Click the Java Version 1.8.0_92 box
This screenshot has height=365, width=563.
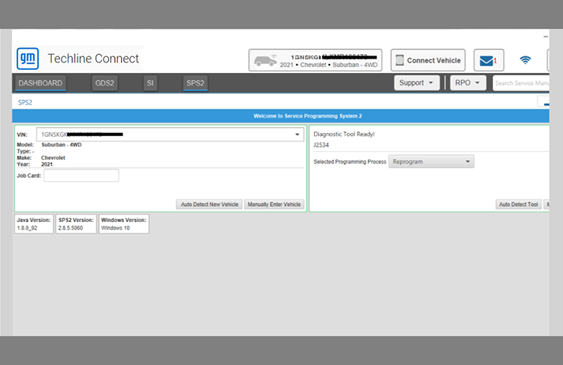[33, 224]
